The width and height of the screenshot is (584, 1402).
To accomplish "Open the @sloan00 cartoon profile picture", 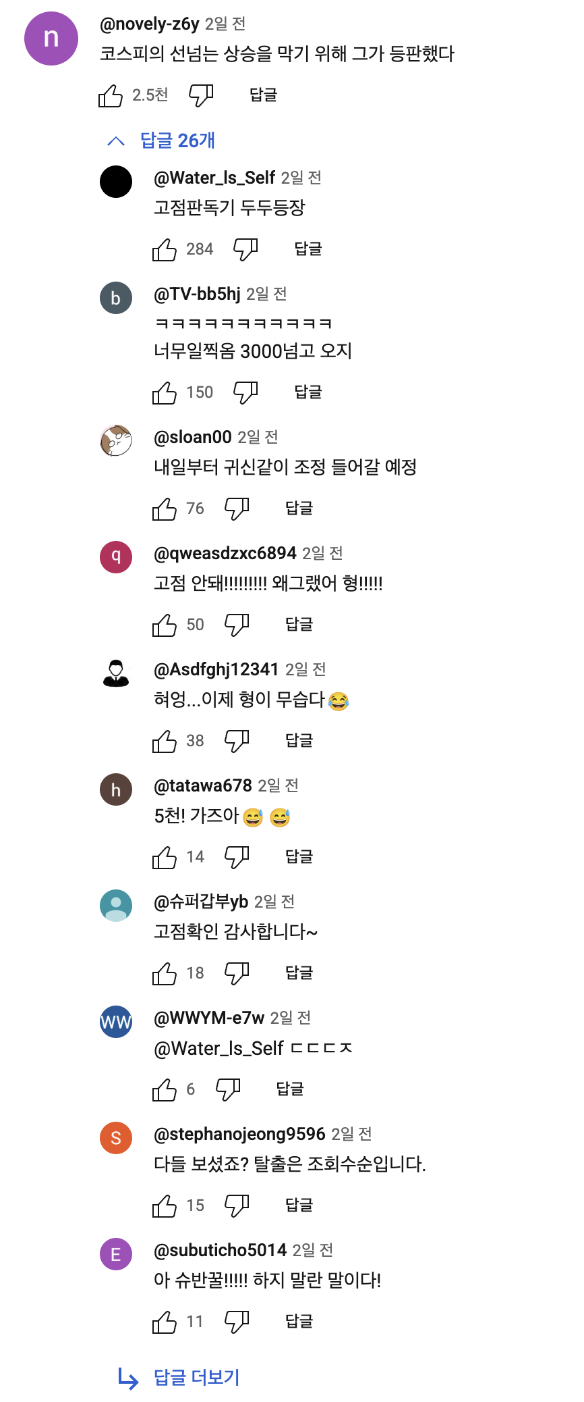I will tap(116, 441).
